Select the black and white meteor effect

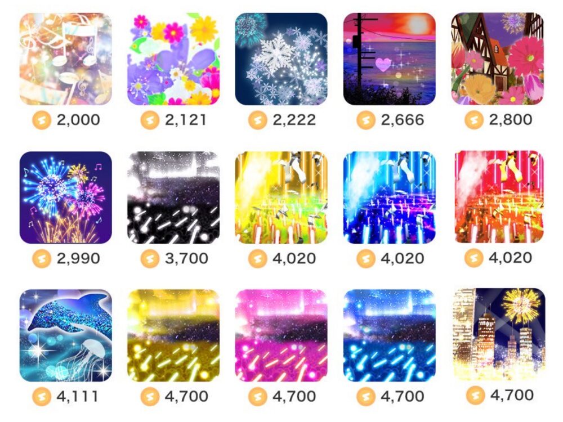tap(173, 197)
